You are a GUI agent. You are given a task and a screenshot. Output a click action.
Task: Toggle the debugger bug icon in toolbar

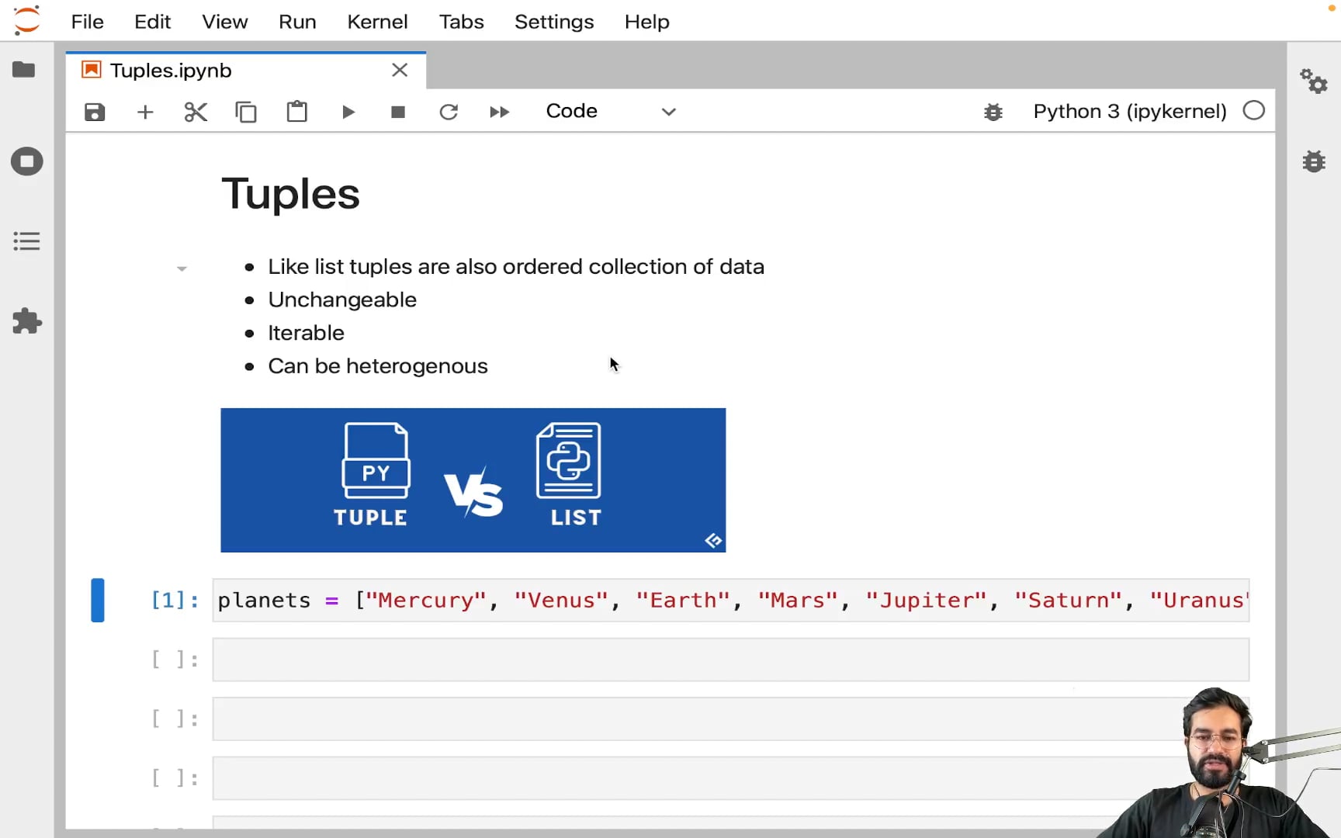(x=993, y=112)
